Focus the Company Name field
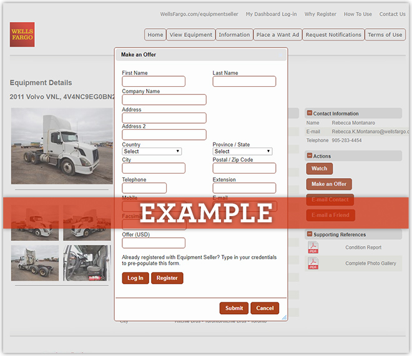This screenshot has height=356, width=412. pos(164,100)
